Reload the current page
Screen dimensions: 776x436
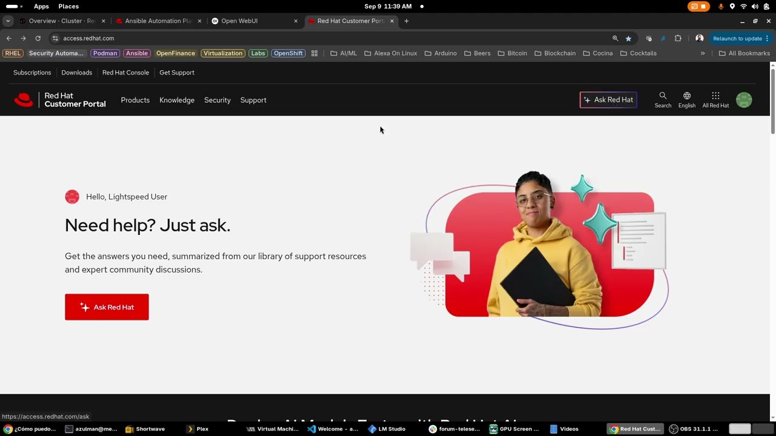pyautogui.click(x=38, y=38)
